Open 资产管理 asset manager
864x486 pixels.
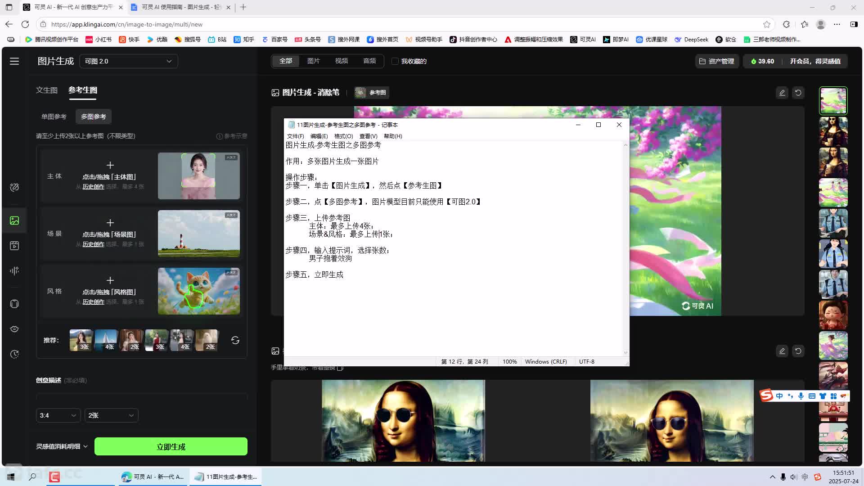(716, 61)
